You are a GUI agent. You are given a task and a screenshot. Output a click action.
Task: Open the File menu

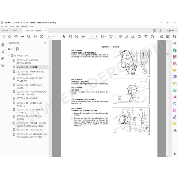(2, 26)
